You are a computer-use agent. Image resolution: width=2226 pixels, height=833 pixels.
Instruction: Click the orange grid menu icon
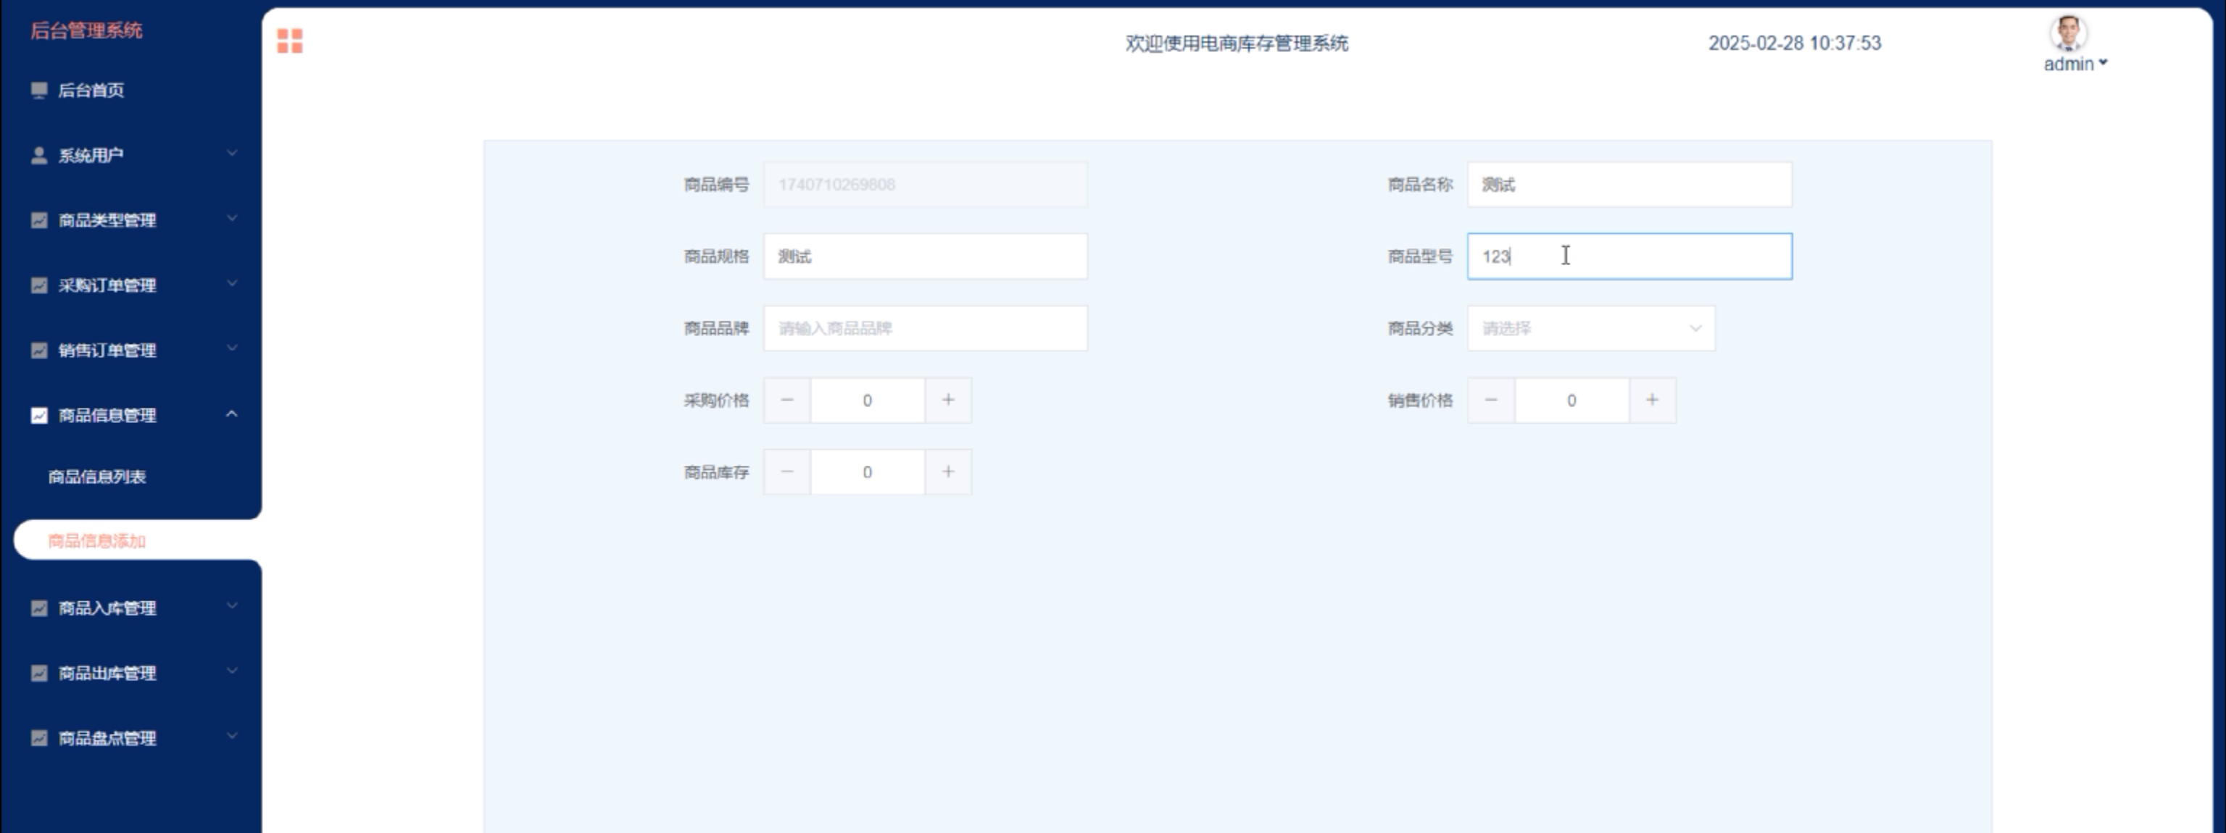pyautogui.click(x=289, y=41)
